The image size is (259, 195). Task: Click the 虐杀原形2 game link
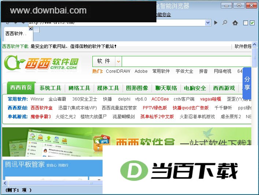point(231,117)
